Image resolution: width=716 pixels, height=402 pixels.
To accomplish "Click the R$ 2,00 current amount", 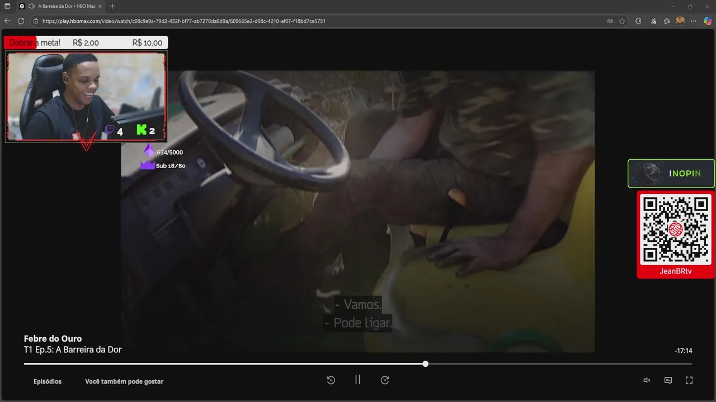I will (86, 43).
